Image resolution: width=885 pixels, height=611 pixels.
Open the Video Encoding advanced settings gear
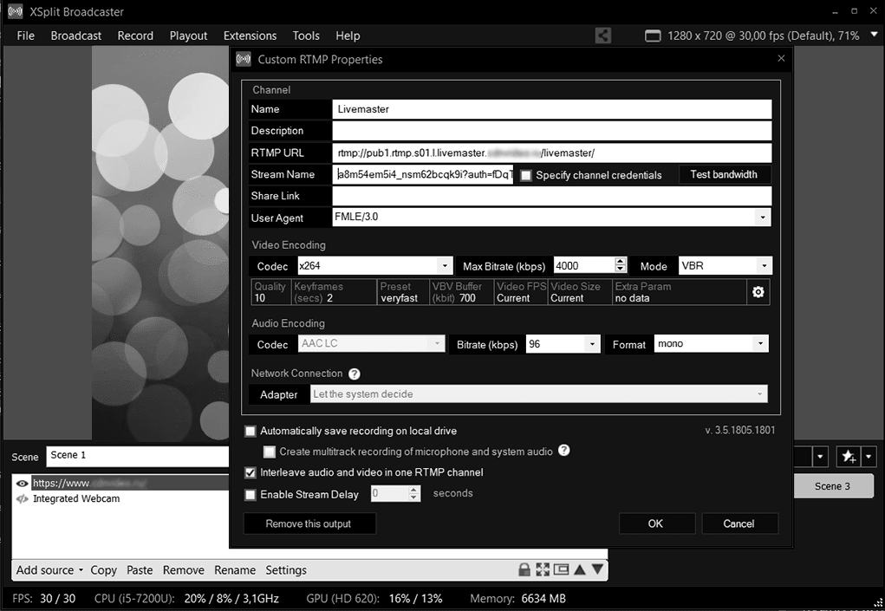point(758,292)
